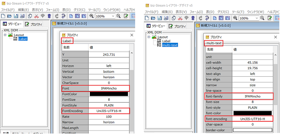Click the New file icon in left window

coord(4,16)
